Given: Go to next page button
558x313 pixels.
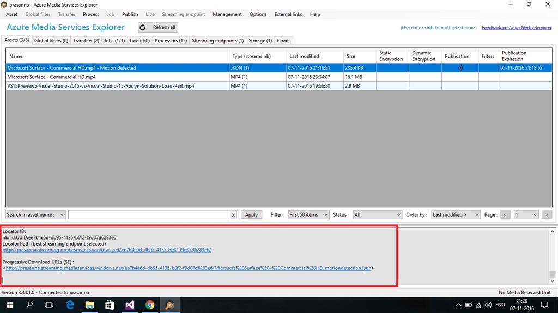Looking at the screenshot, I should point(547,215).
